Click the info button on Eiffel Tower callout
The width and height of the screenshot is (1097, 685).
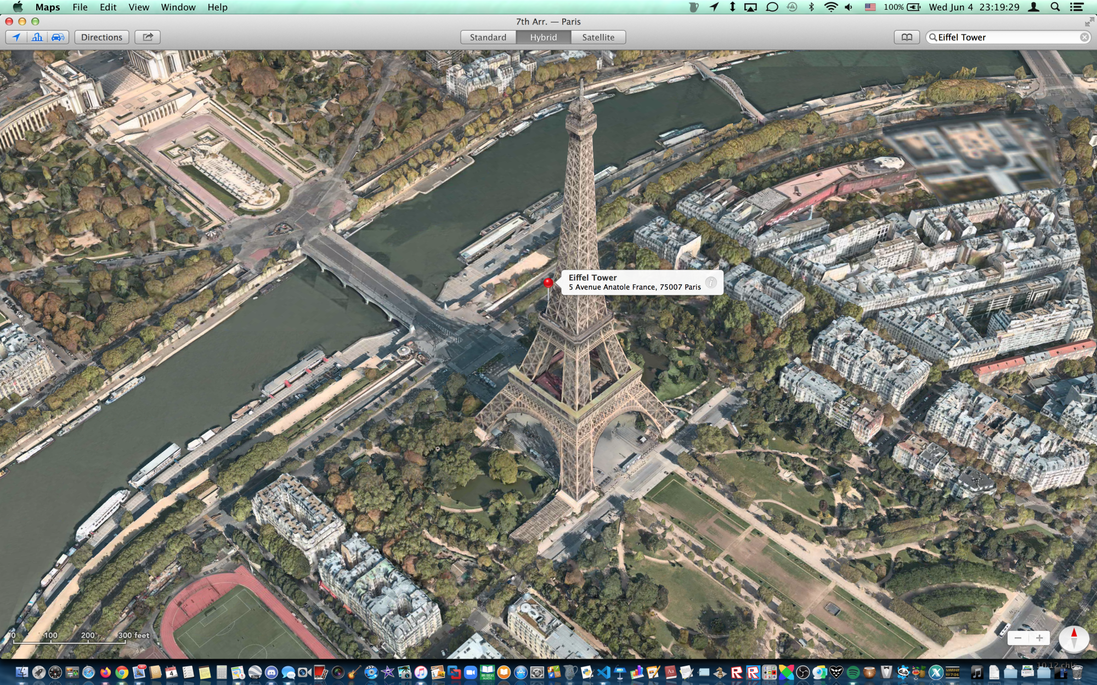[x=711, y=282]
